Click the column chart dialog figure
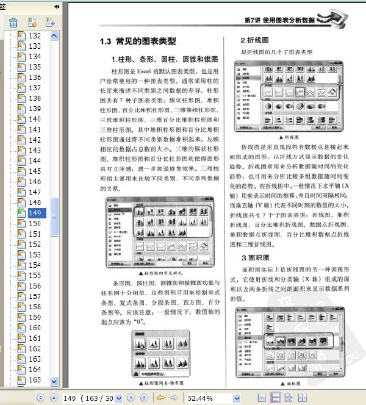Image resolution: width=366 pixels, height=405 pixels. pos(160,232)
